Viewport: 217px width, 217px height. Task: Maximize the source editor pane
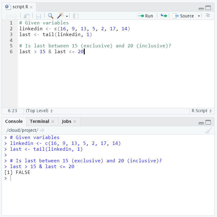[x=208, y=8]
